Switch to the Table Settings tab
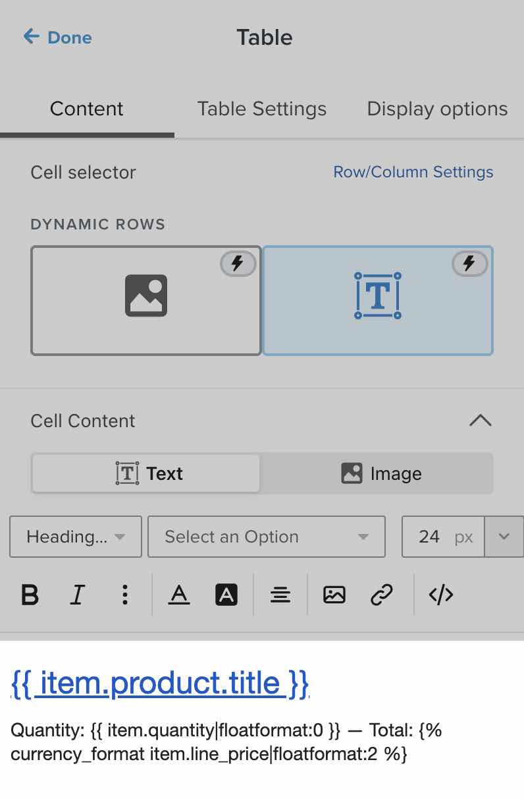 (262, 109)
